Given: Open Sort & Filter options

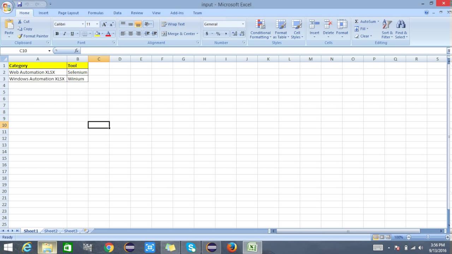Looking at the screenshot, I should point(387,29).
